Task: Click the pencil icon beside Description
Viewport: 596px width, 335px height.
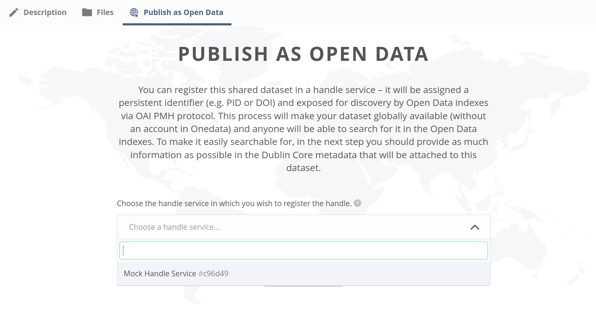Action: pos(14,13)
